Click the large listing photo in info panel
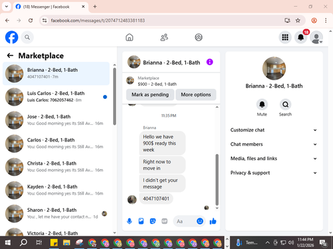The width and height of the screenshot is (333, 249). 274,68
